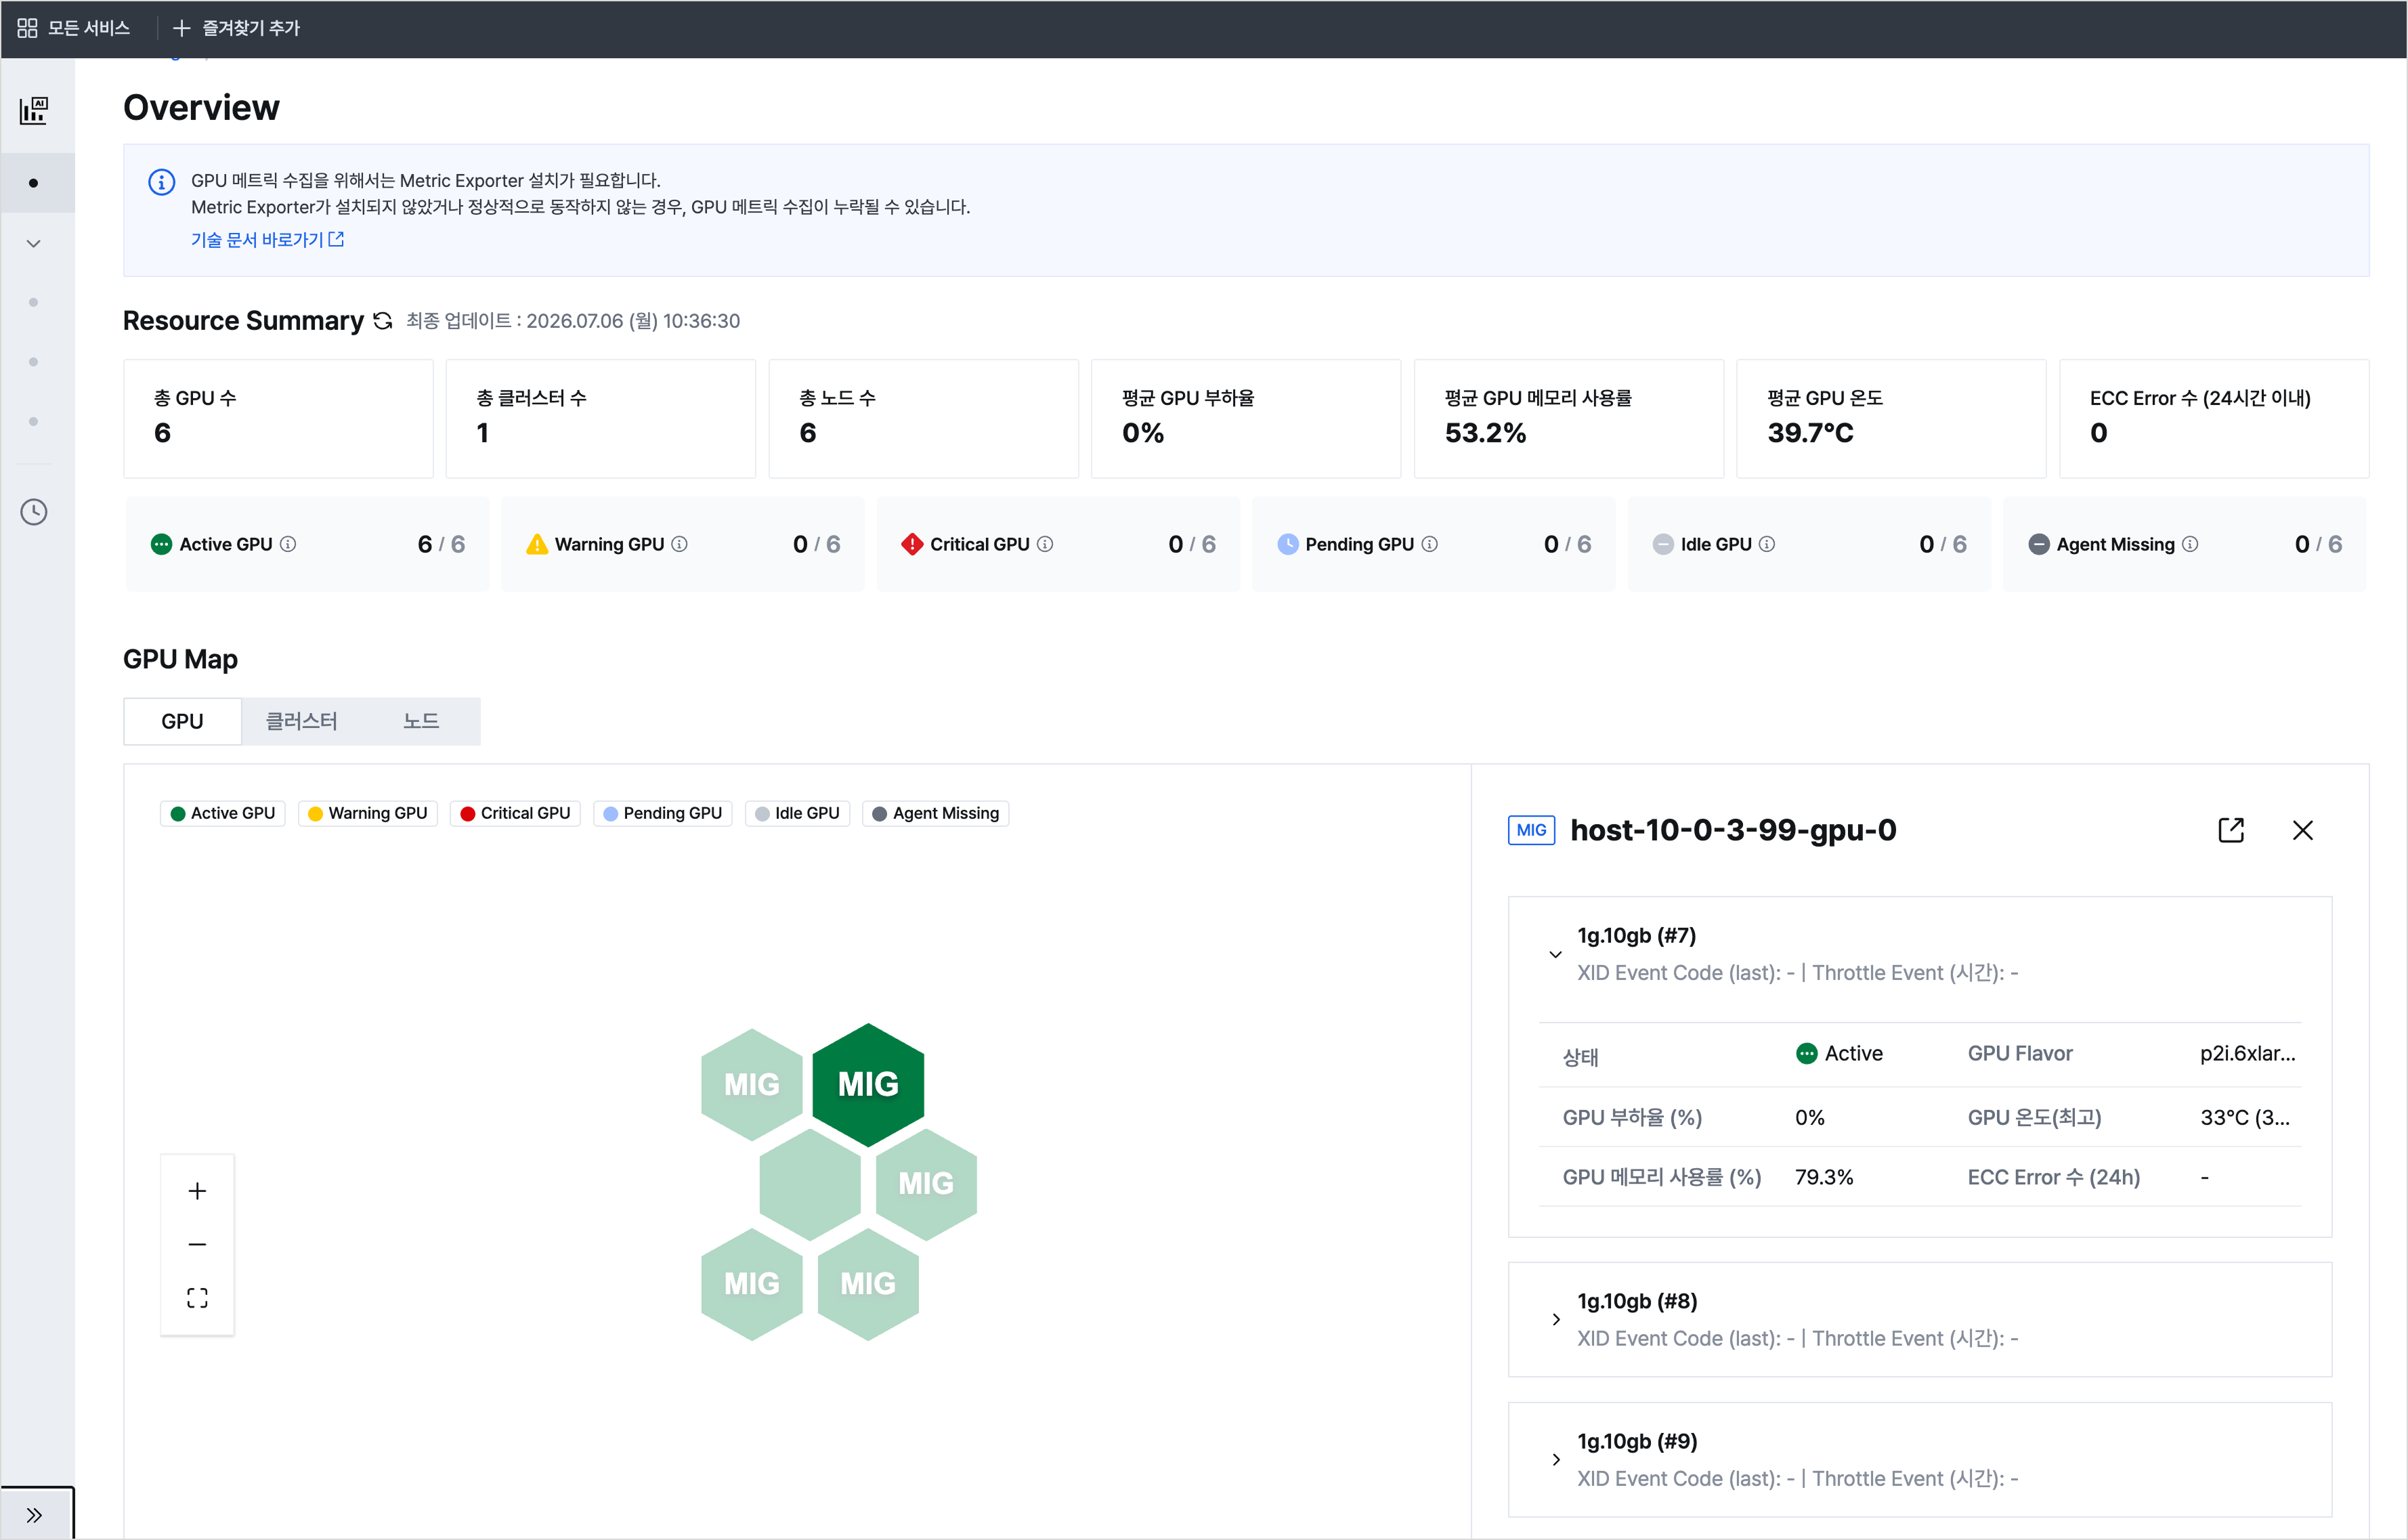Expand the 1g.10gb (#8) section

pos(1555,1320)
